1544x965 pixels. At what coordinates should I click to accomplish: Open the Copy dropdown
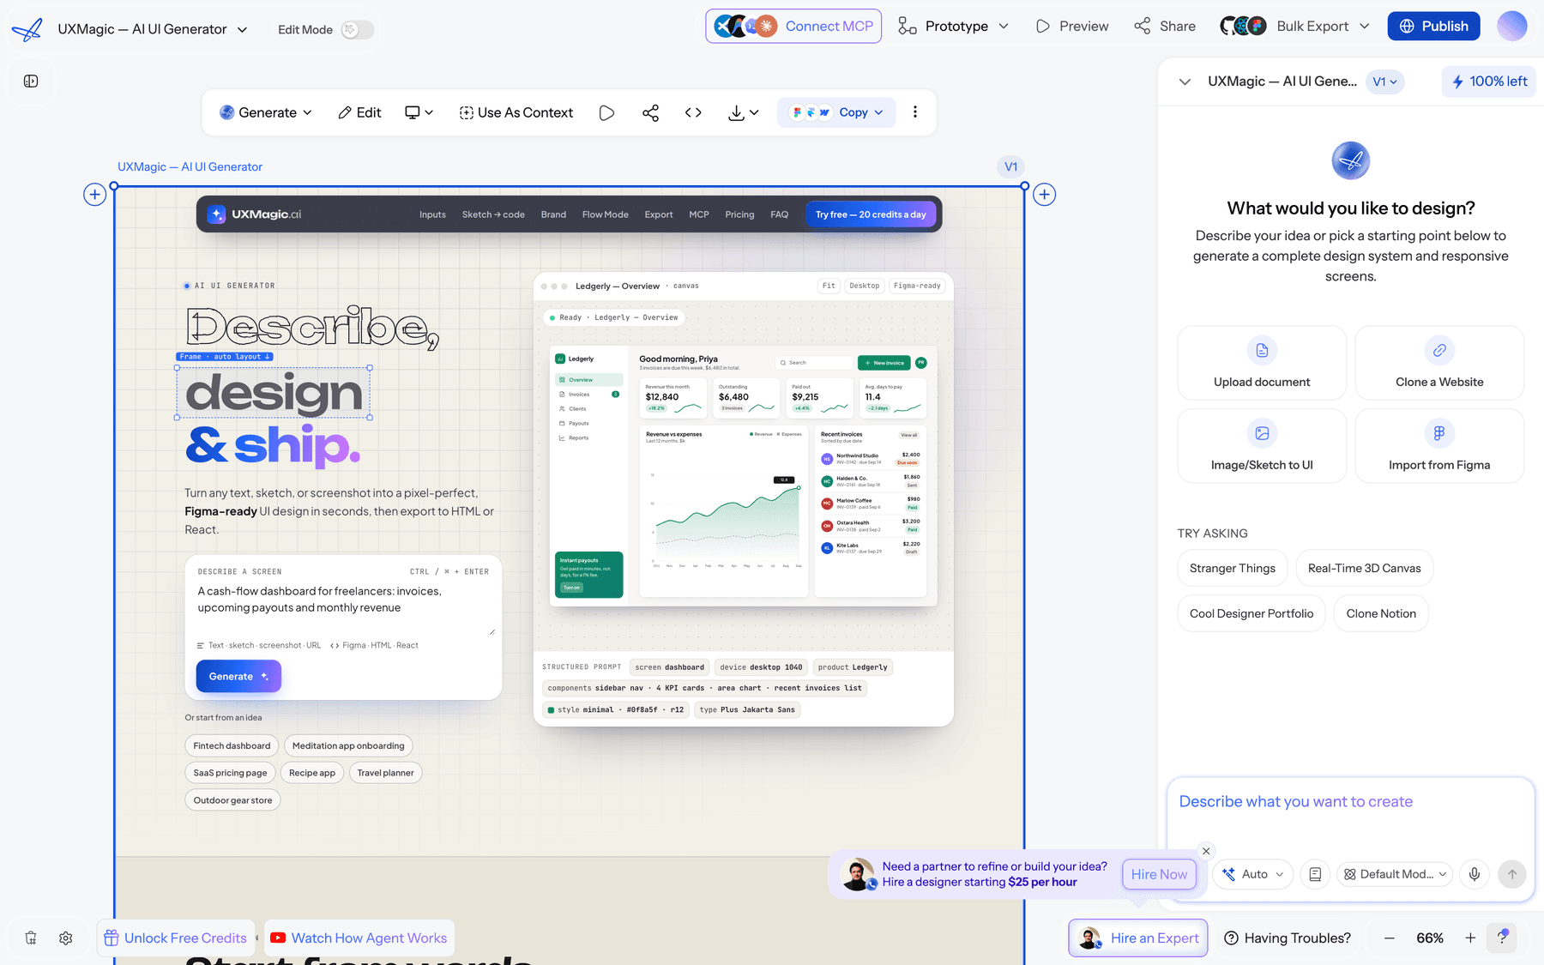click(x=836, y=112)
